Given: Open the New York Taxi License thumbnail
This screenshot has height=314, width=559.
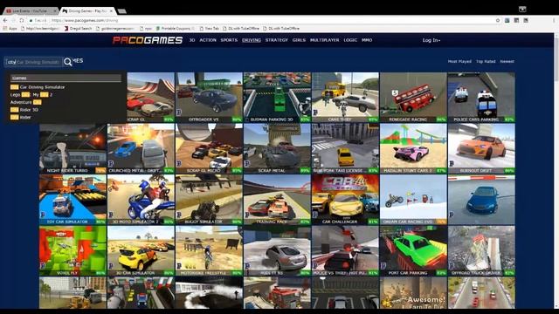Looking at the screenshot, I should click(x=345, y=148).
